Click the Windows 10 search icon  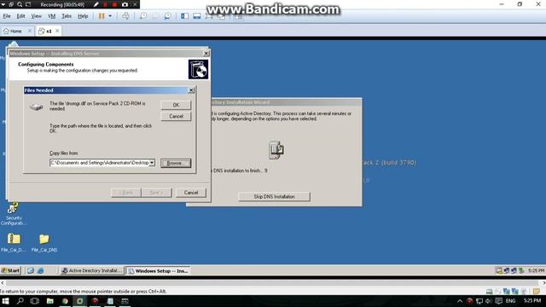(20, 301)
